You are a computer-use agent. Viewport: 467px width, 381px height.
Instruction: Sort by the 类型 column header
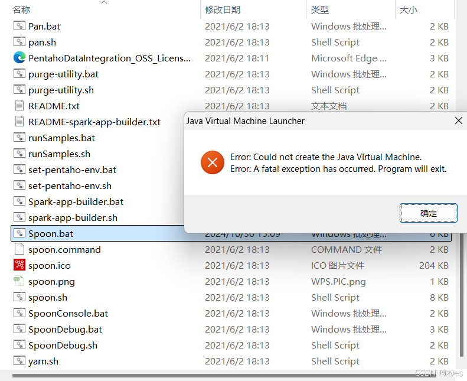[320, 10]
